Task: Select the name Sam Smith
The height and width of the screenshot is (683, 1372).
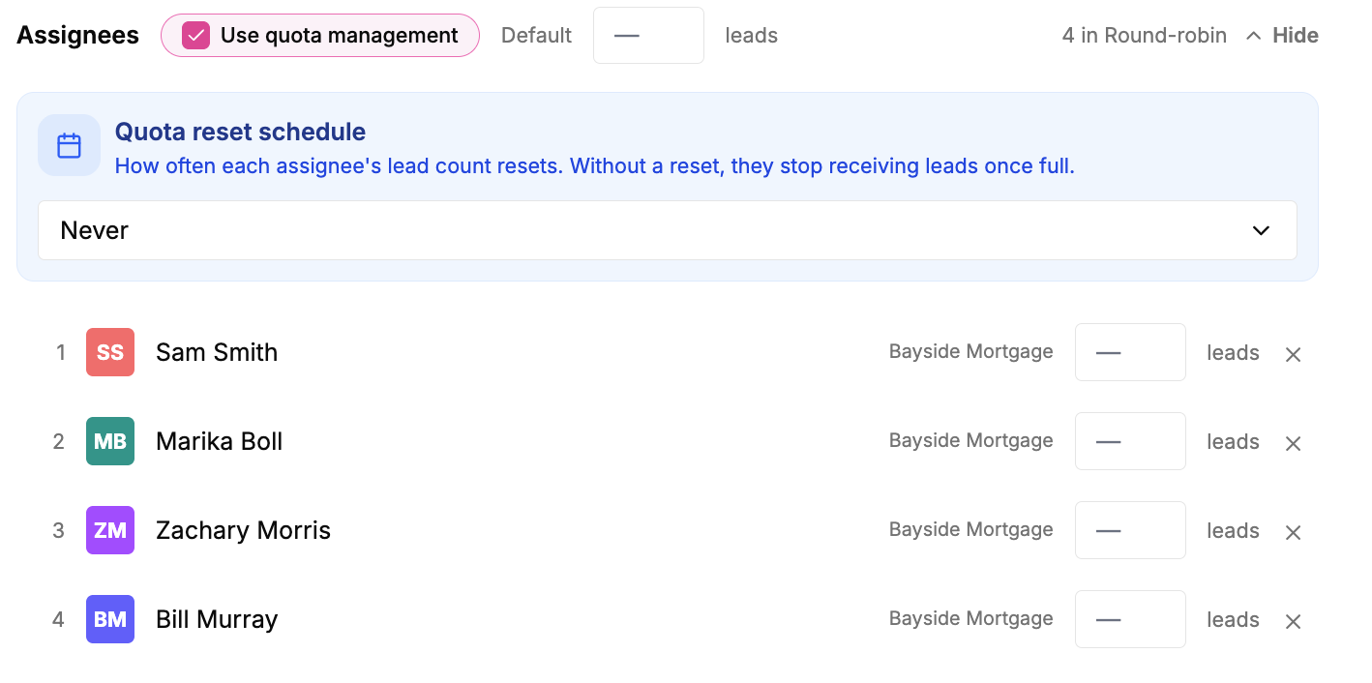Action: [x=217, y=352]
